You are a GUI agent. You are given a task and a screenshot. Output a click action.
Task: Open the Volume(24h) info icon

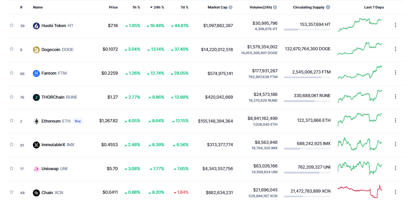[x=275, y=7]
